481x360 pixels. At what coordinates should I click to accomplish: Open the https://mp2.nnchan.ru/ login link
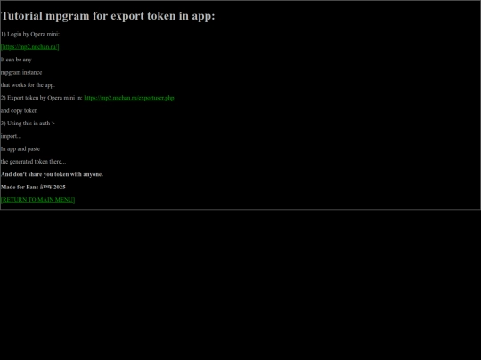(29, 47)
